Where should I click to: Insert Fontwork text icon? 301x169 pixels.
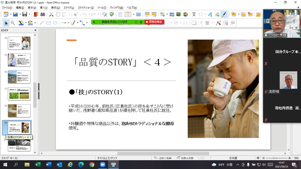210,15
